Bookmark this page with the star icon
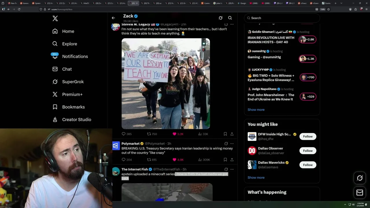The width and height of the screenshot is (370, 208). point(328,9)
